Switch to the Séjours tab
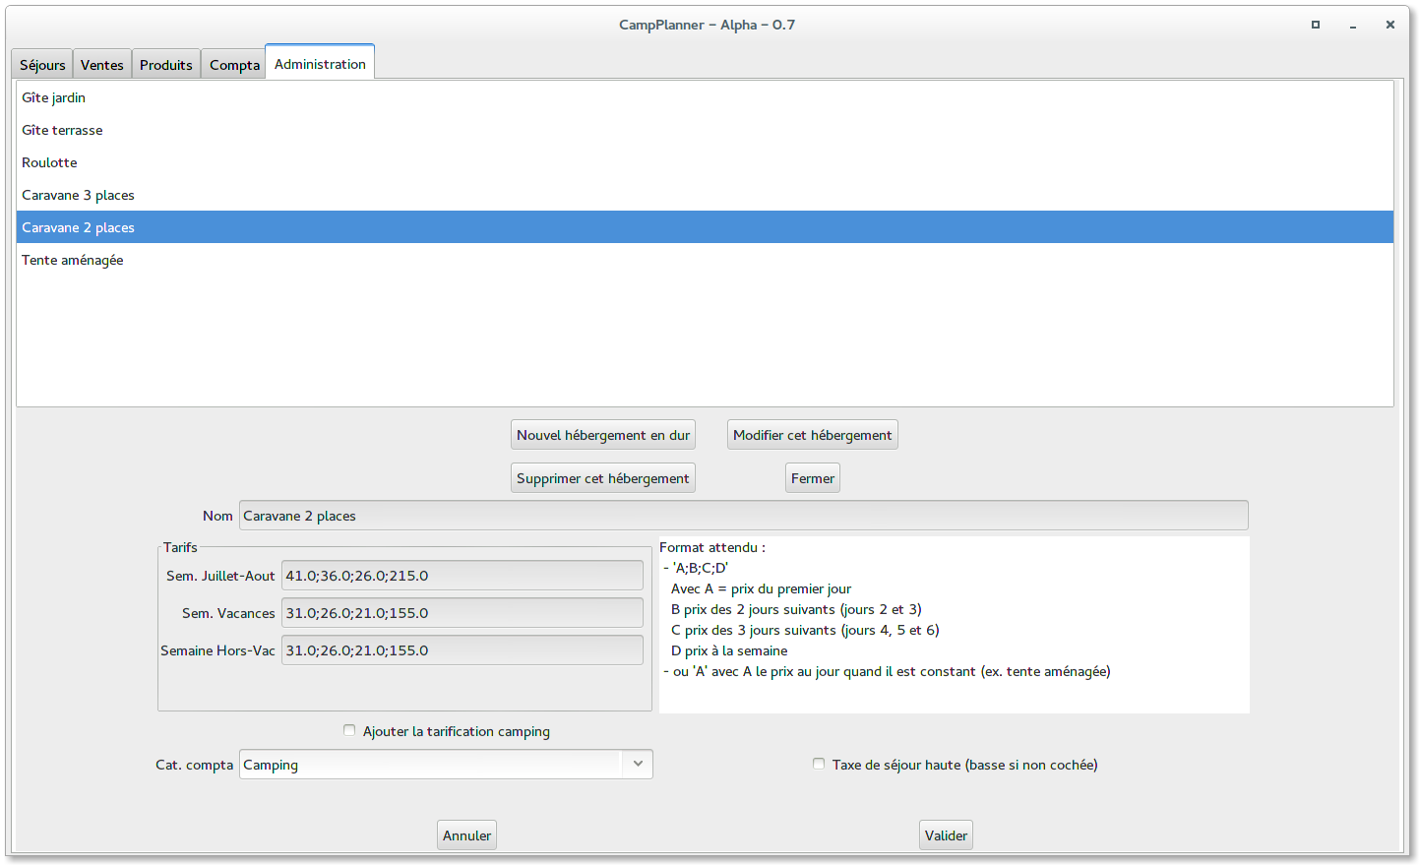This screenshot has height=865, width=1419. pyautogui.click(x=42, y=65)
